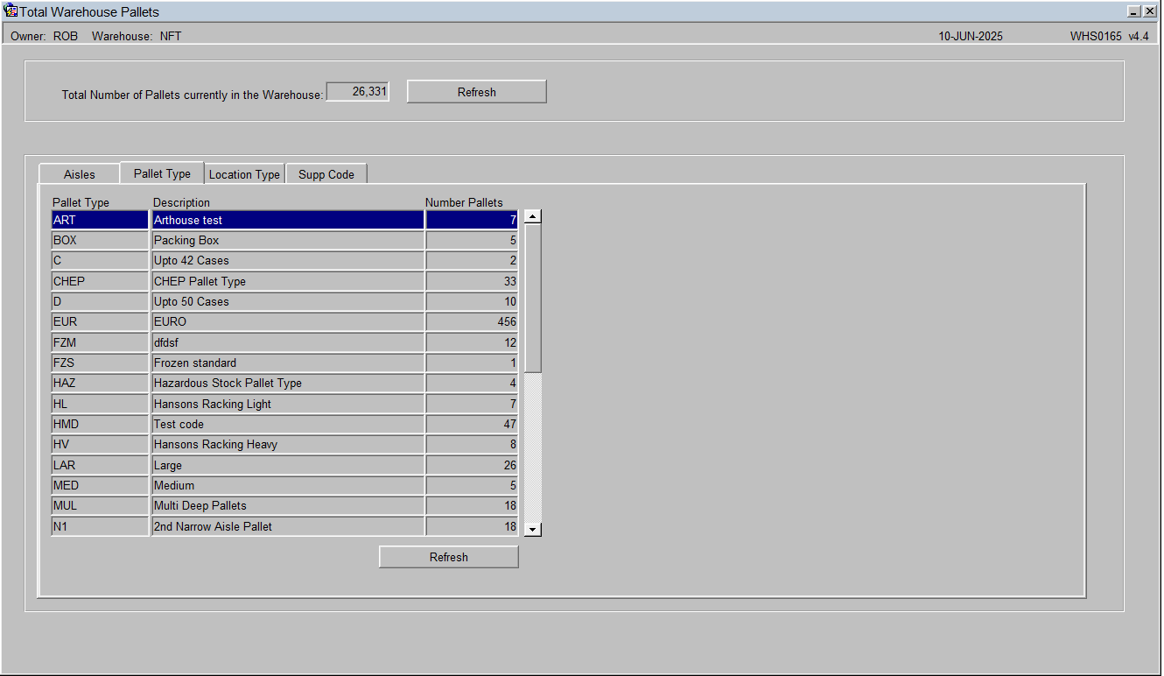Click the EURO description cell
Image resolution: width=1164 pixels, height=676 pixels.
pos(288,321)
